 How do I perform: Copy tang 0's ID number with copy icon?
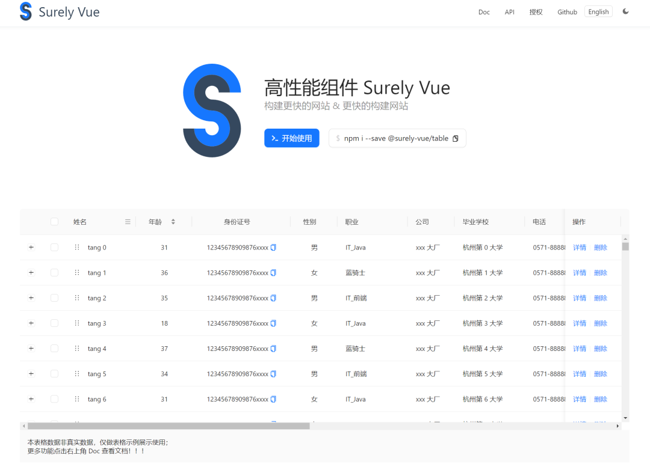click(273, 247)
